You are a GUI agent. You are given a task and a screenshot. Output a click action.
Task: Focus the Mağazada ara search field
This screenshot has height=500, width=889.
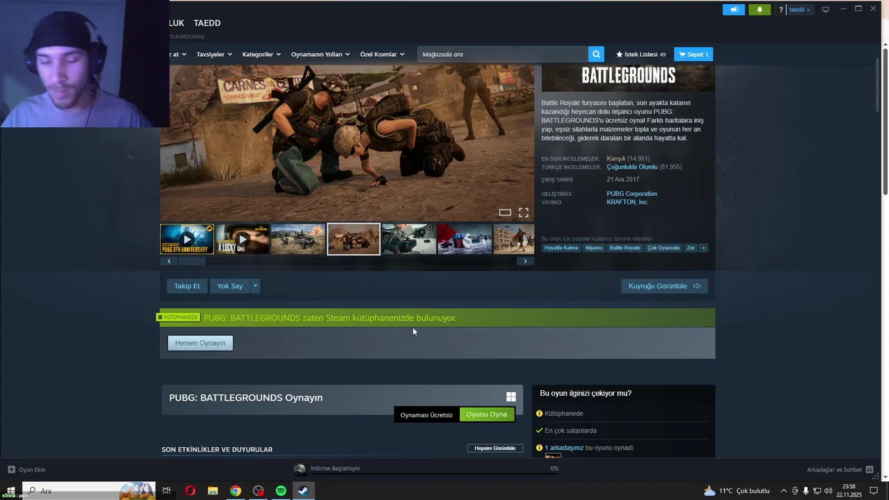click(503, 54)
